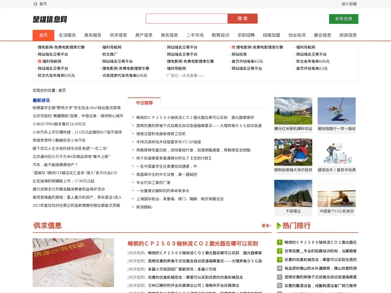Image resolution: width=391 pixels, height=293 pixels.
Task: Open item 燕教授弹性蛋白肽，加快基础代谢
Action: tap(193, 150)
